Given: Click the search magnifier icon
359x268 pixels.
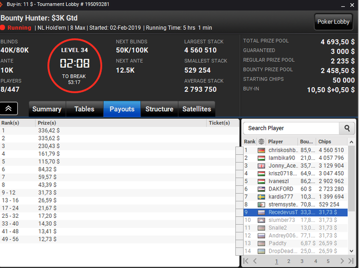Looking at the screenshot, I should [347, 128].
